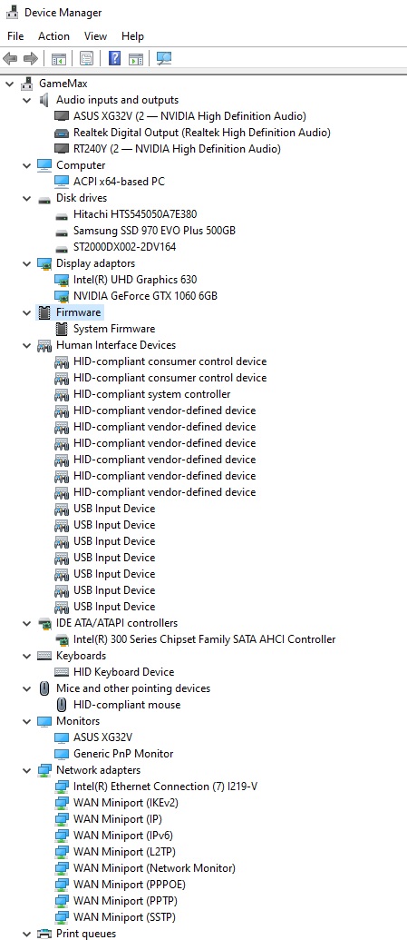This screenshot has height=940, width=407.
Task: Collapse the Monitors chevron
Action: 27,722
